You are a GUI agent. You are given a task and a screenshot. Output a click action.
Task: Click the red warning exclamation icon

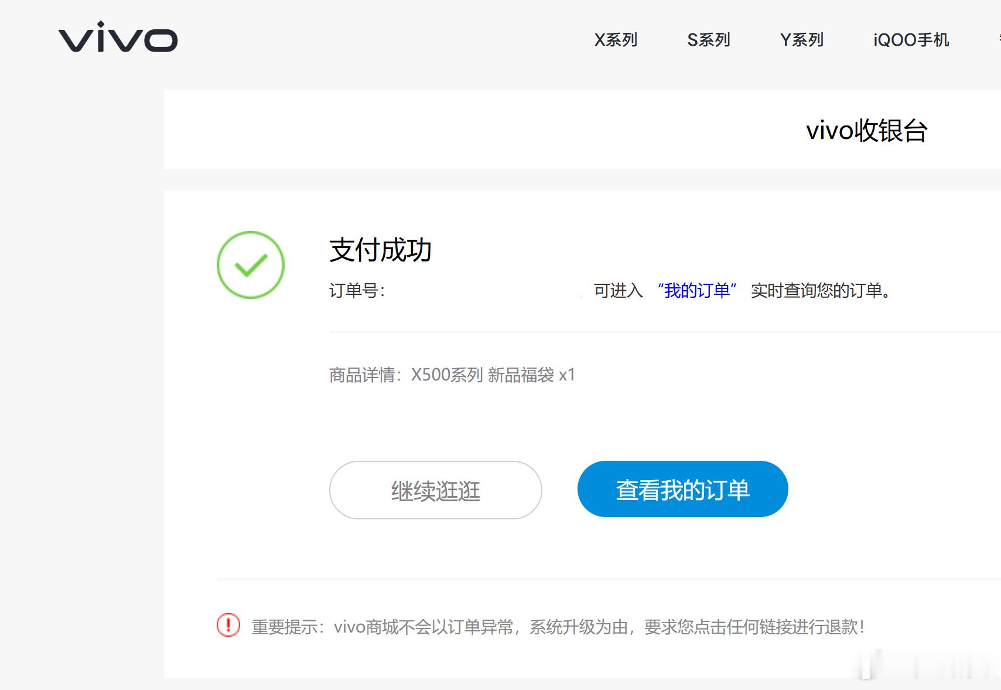click(228, 625)
